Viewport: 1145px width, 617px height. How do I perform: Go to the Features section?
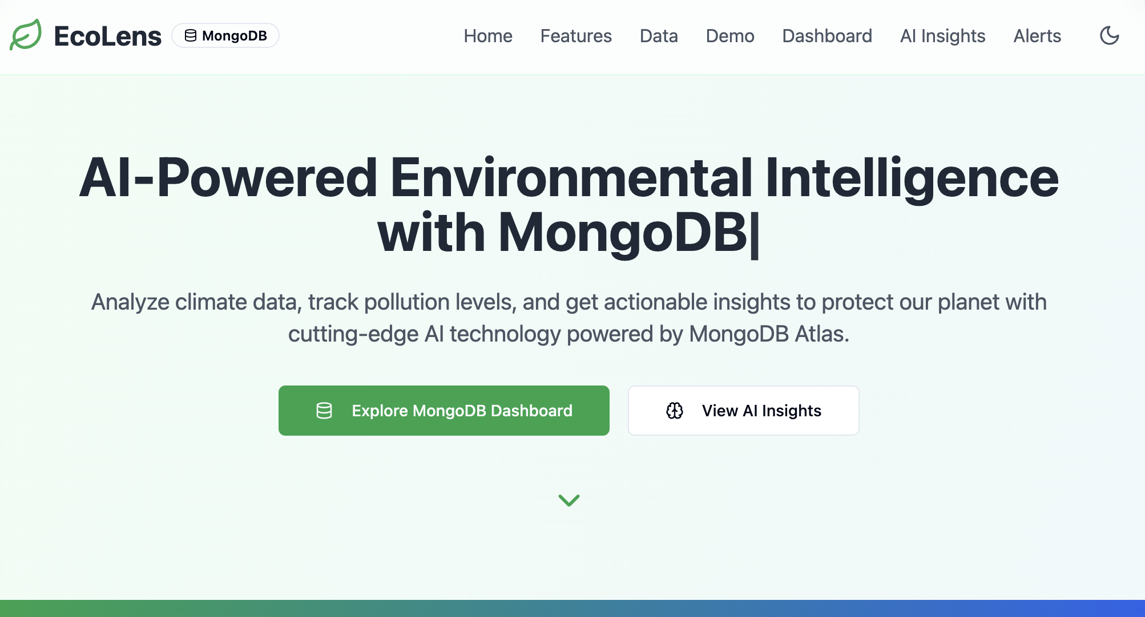pyautogui.click(x=575, y=36)
